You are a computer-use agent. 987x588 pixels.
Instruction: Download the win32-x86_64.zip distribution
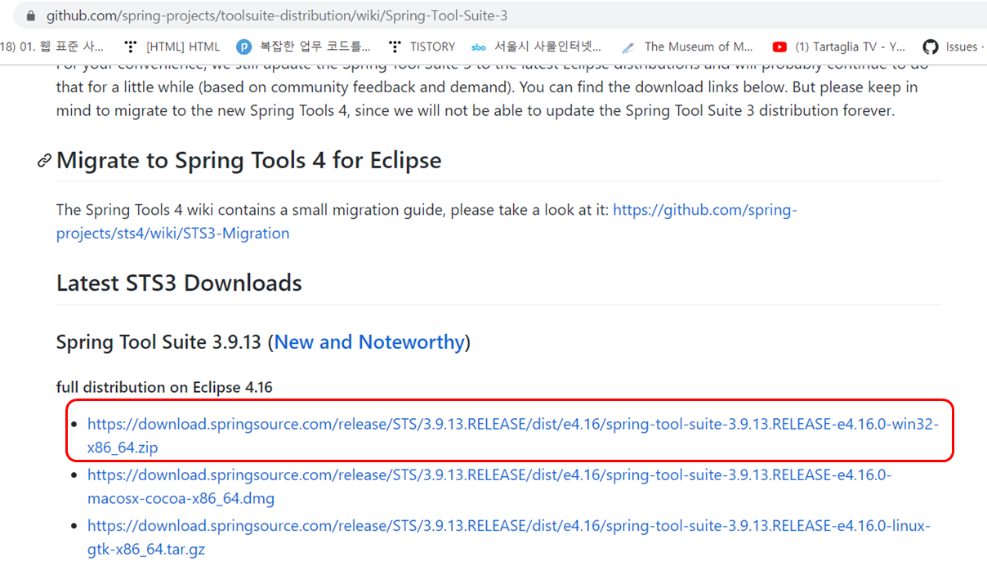(x=513, y=435)
